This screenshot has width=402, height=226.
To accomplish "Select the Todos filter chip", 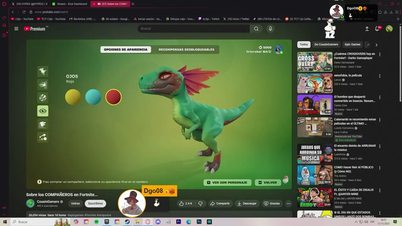I will [x=304, y=45].
